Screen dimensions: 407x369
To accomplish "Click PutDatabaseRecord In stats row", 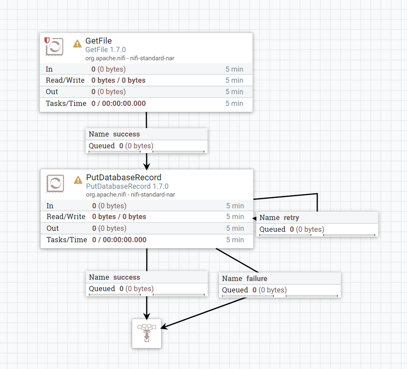I will [x=147, y=206].
